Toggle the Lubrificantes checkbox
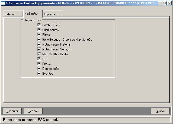 coord(39,30)
